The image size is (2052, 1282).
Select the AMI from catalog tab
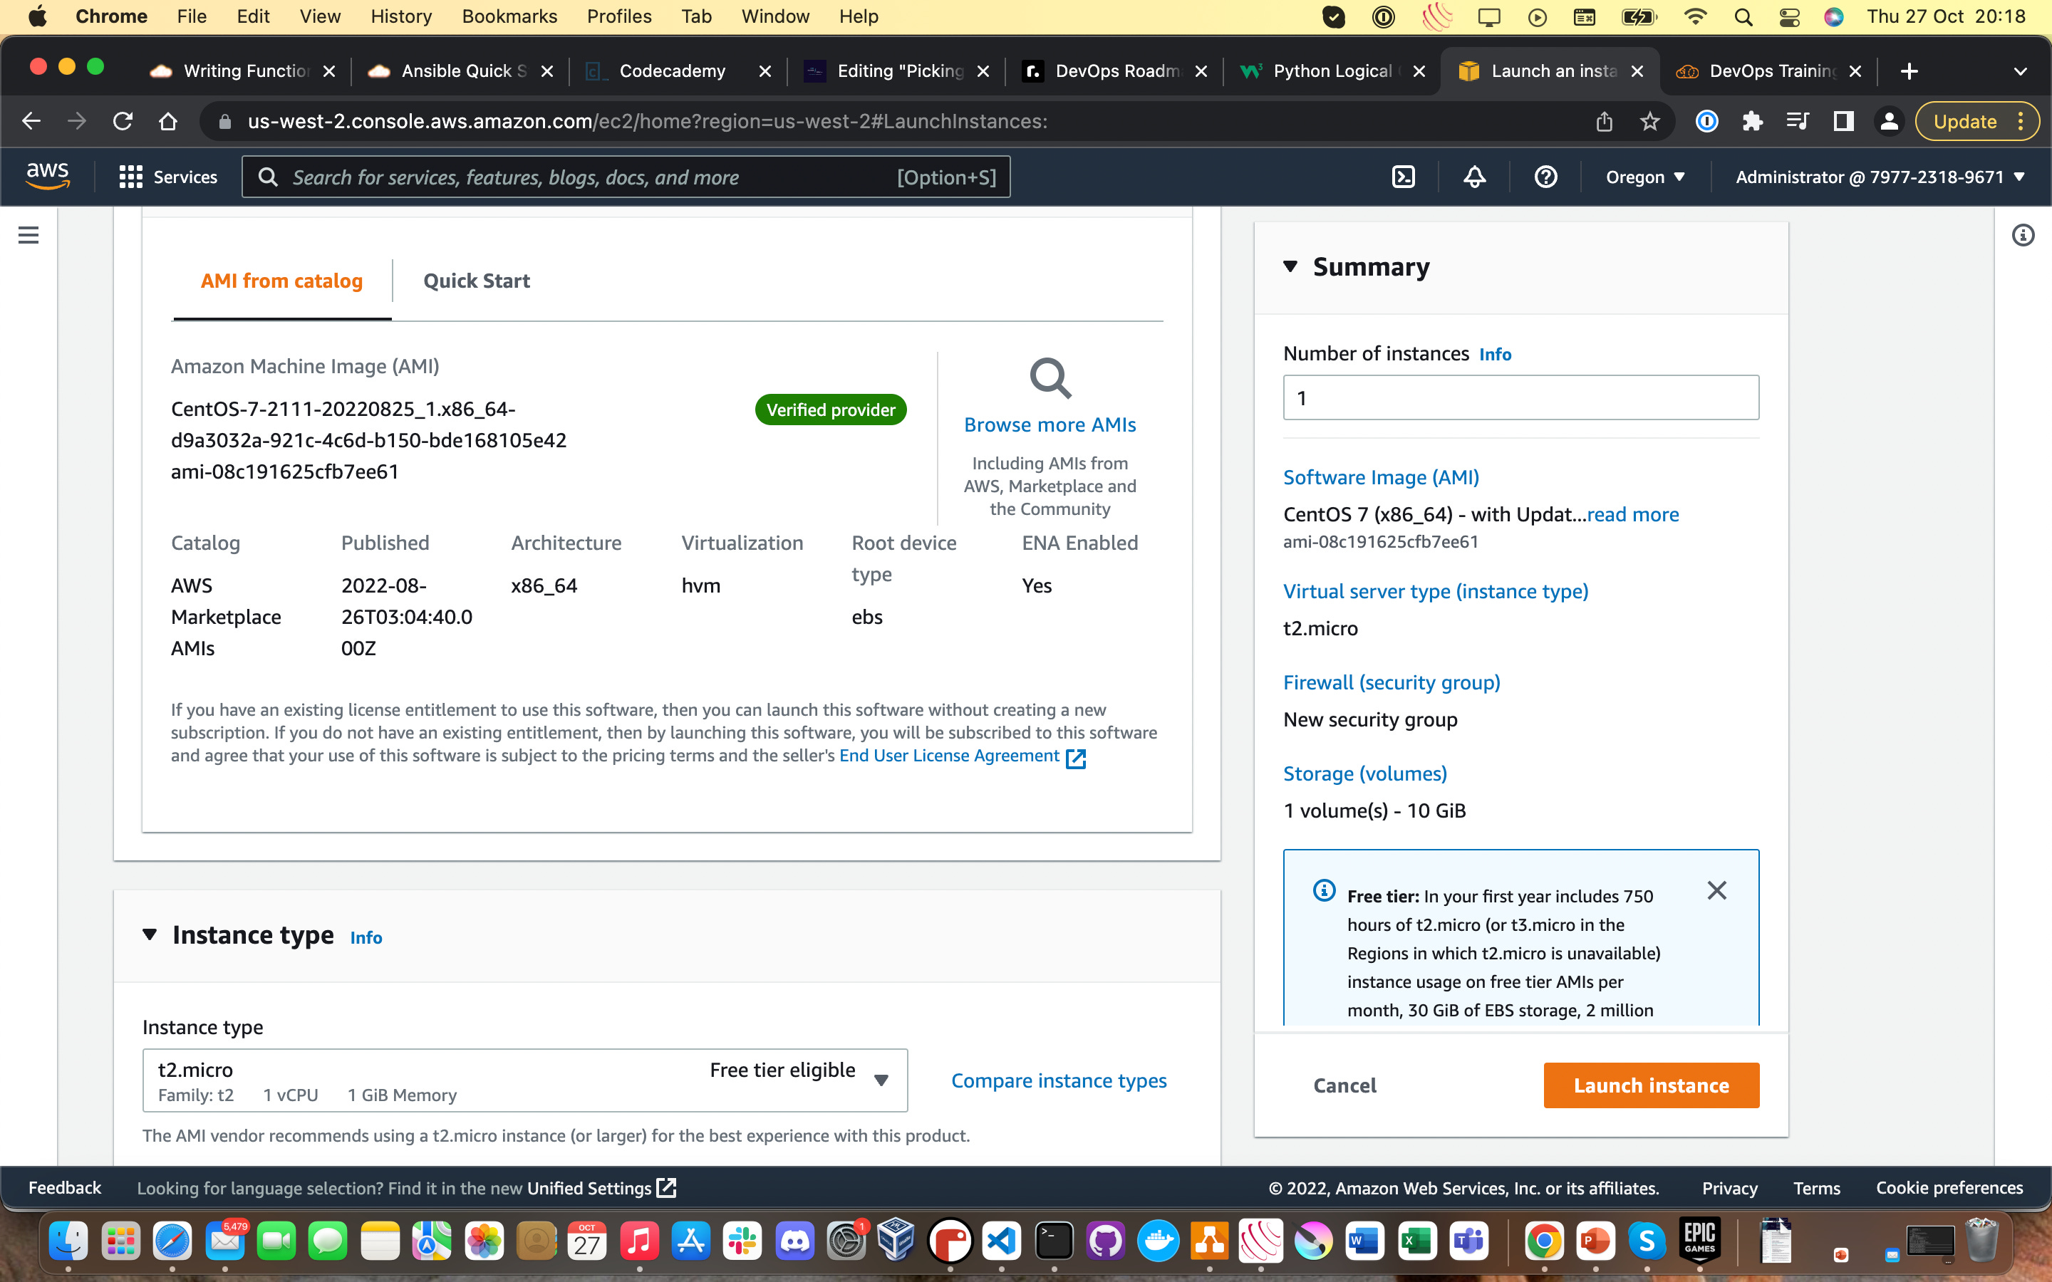[281, 281]
